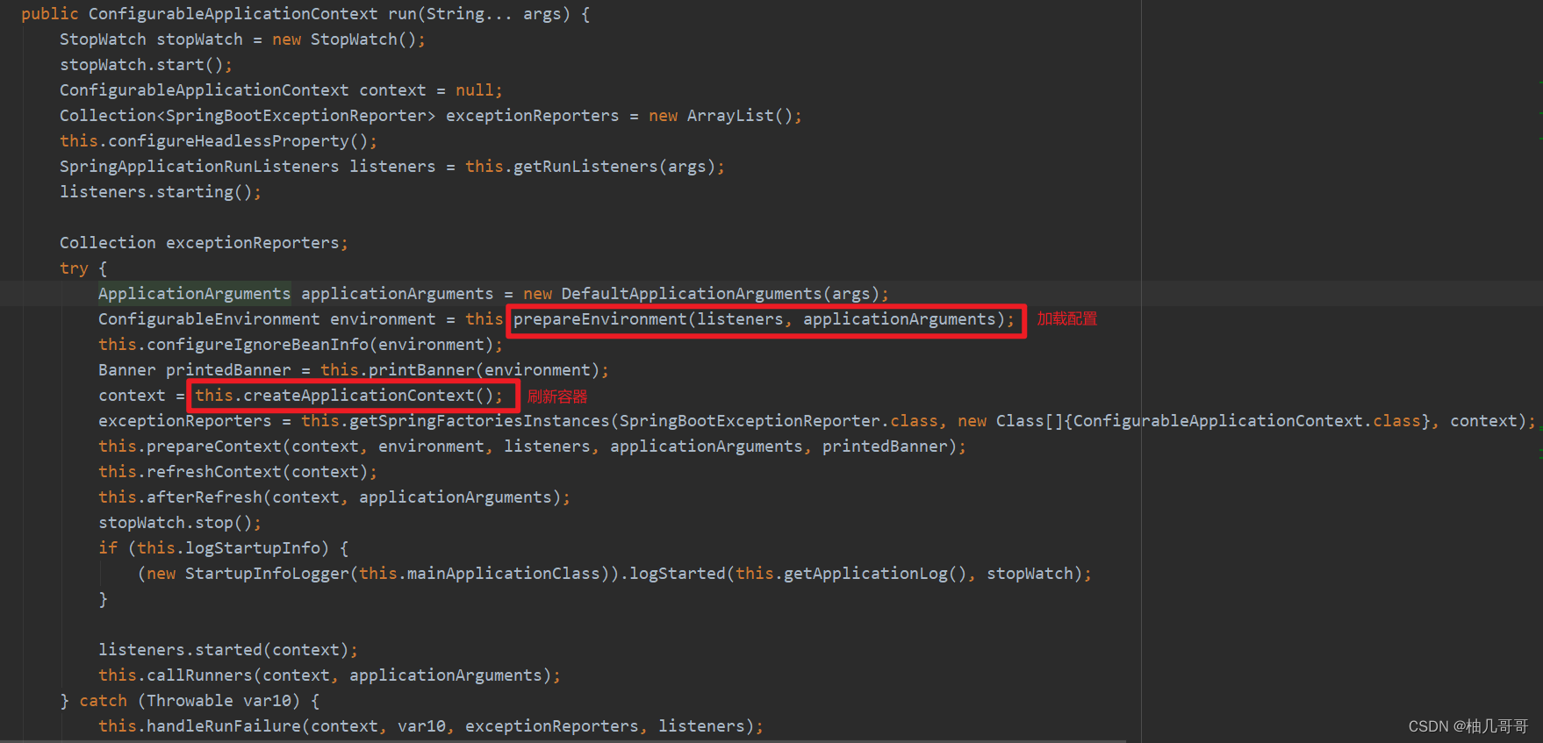Click StartupInfoLogger constructor

pos(267,574)
